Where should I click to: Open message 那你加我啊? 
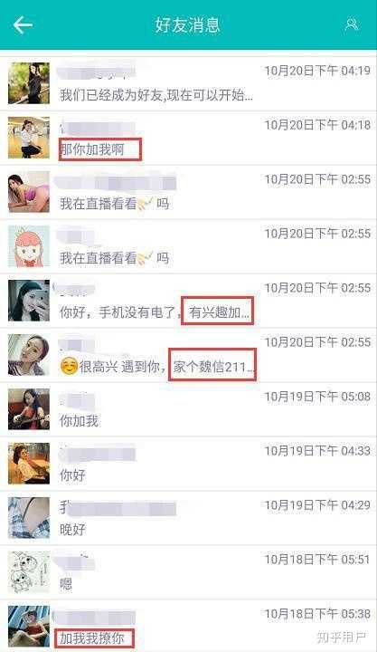coord(188,138)
